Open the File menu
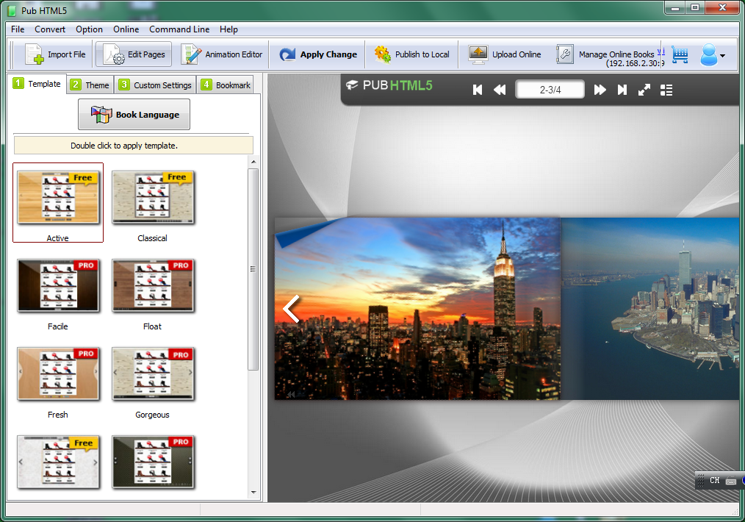745x522 pixels. (x=18, y=29)
